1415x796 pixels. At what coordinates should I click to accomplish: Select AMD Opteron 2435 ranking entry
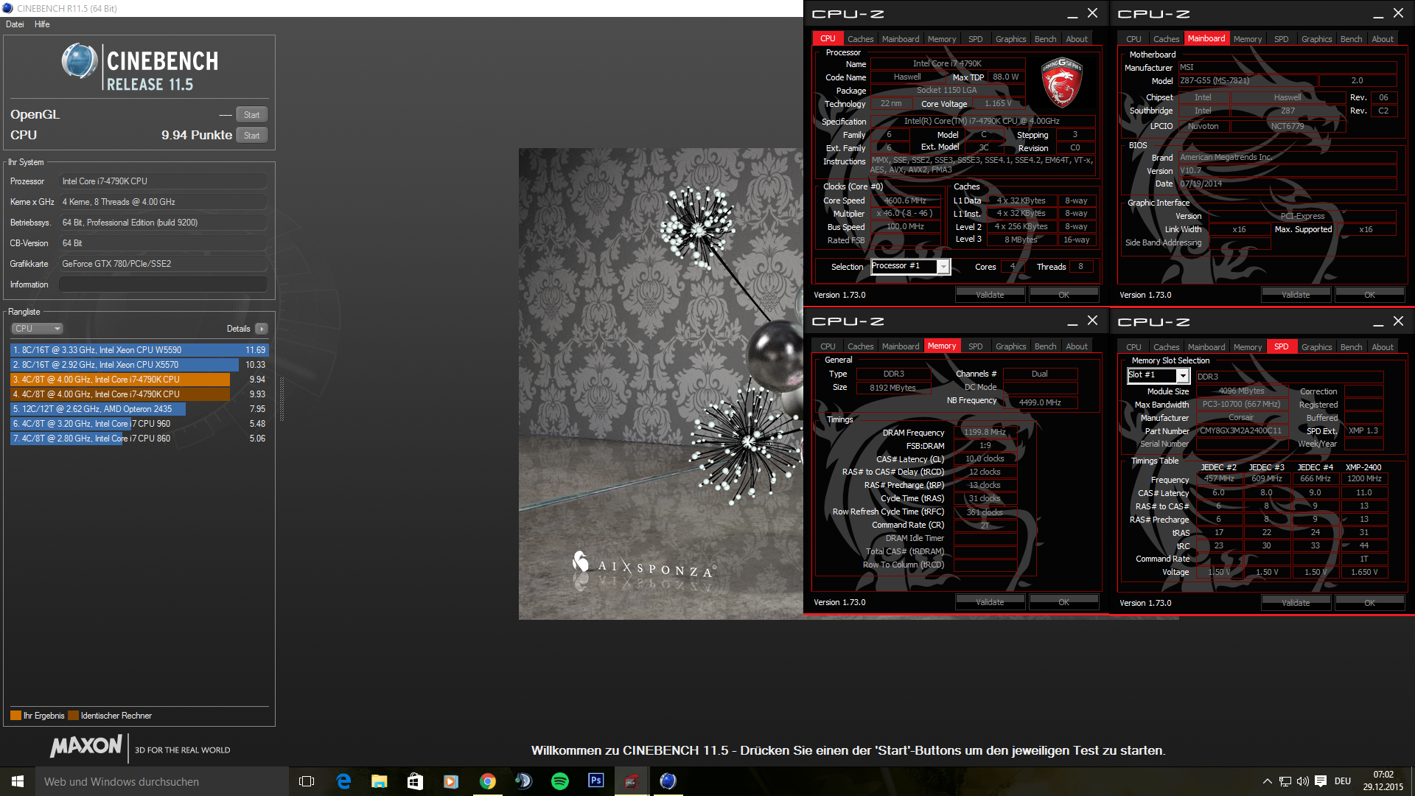[139, 409]
